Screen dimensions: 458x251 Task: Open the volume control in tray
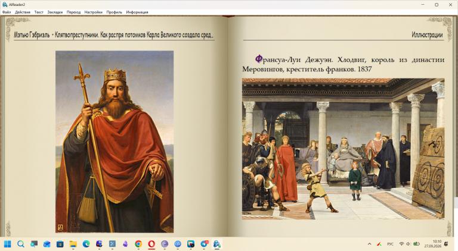click(409, 244)
